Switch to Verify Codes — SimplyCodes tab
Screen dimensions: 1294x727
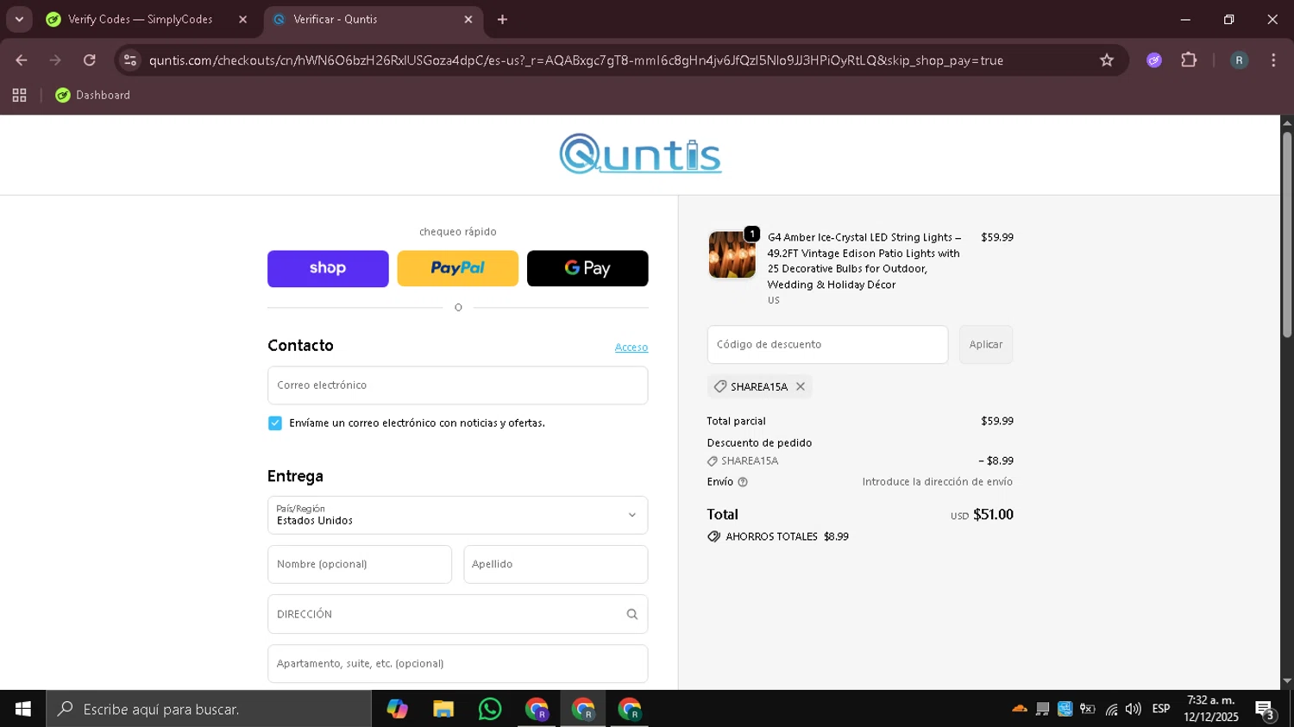point(140,19)
